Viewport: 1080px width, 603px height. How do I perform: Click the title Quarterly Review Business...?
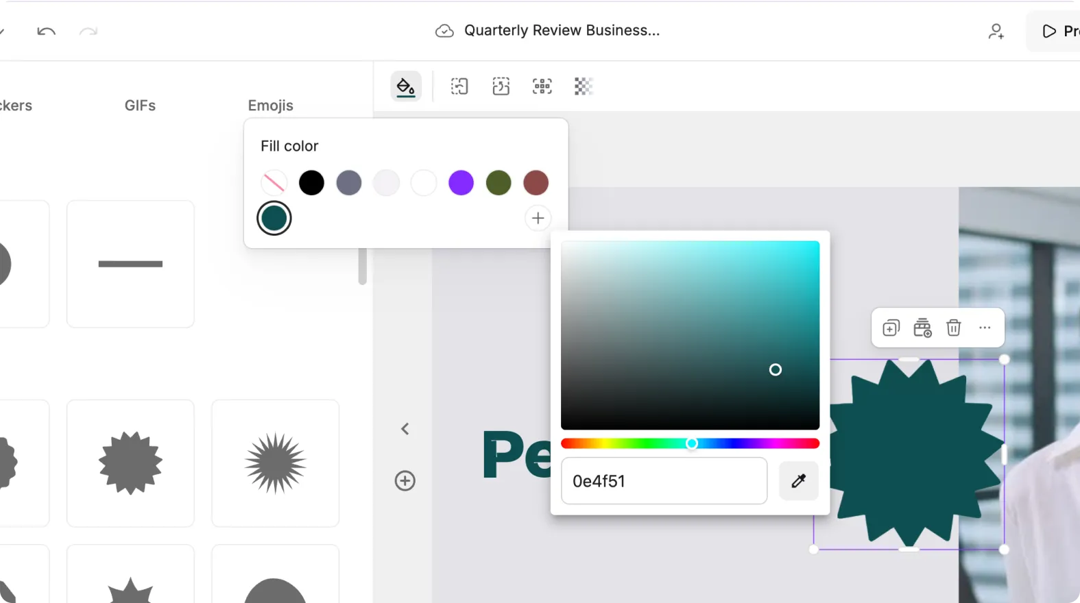pos(562,31)
